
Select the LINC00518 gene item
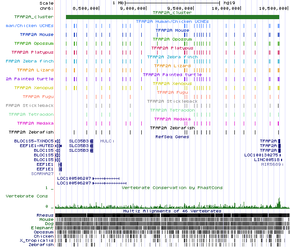point(266,160)
